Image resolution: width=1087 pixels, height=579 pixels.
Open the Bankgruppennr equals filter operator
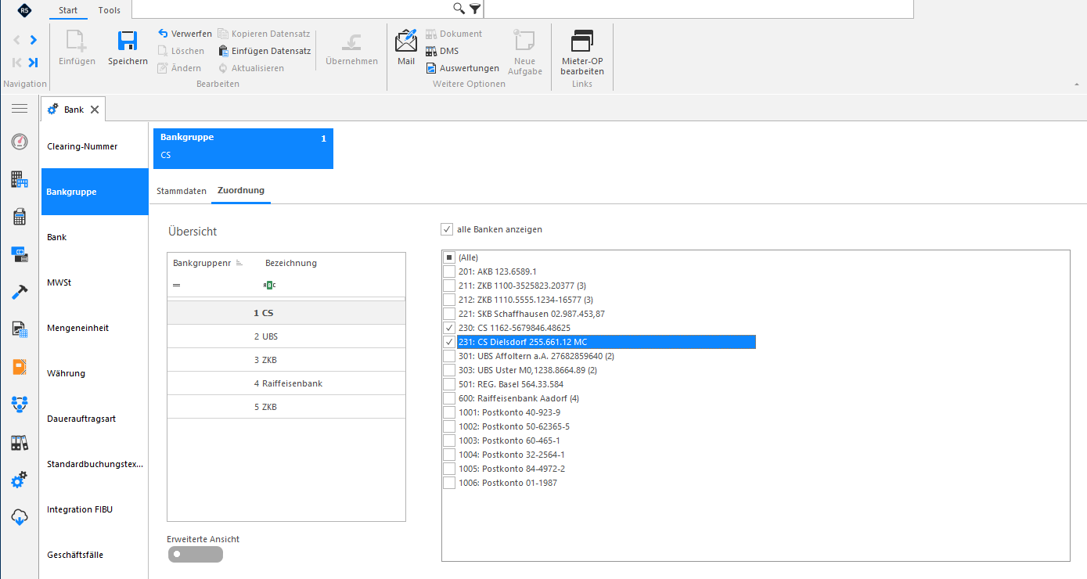click(177, 286)
